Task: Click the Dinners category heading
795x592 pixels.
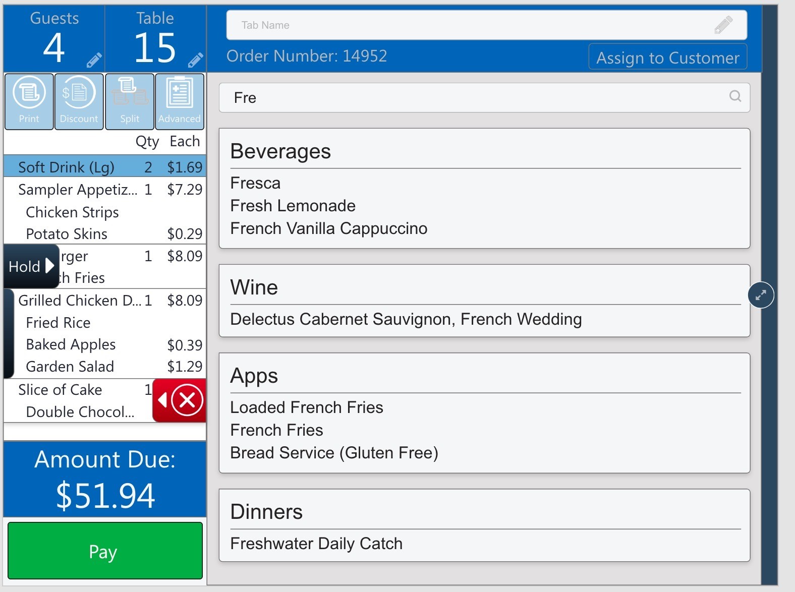Action: click(266, 512)
